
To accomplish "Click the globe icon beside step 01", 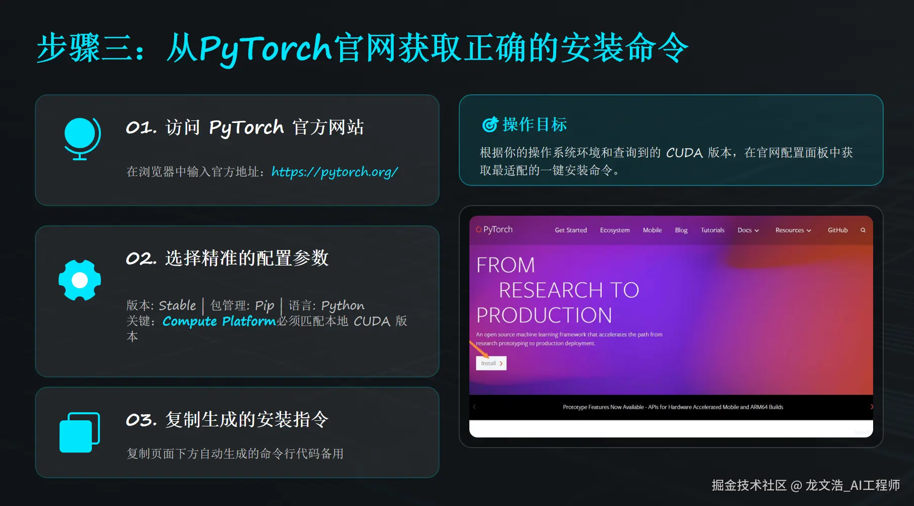I will pyautogui.click(x=82, y=139).
